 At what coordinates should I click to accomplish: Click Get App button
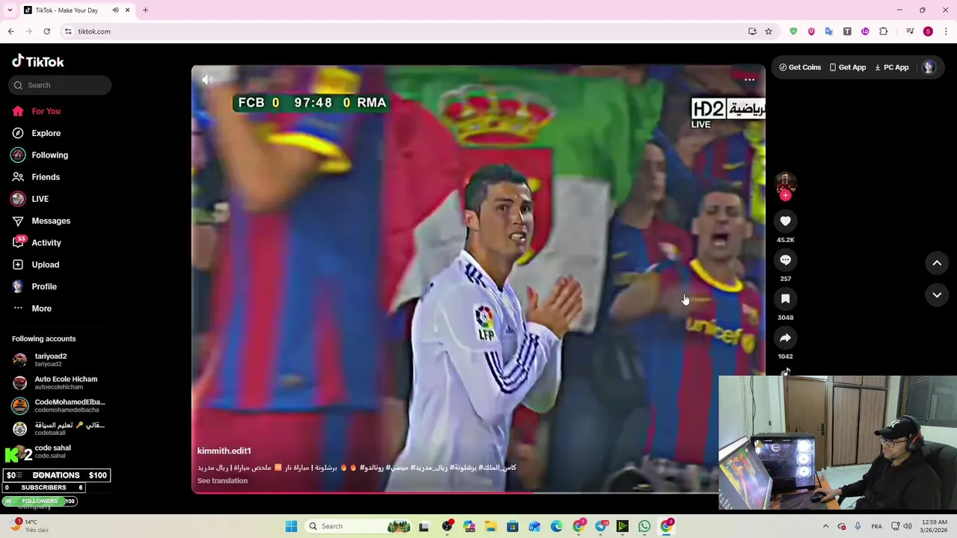point(847,67)
